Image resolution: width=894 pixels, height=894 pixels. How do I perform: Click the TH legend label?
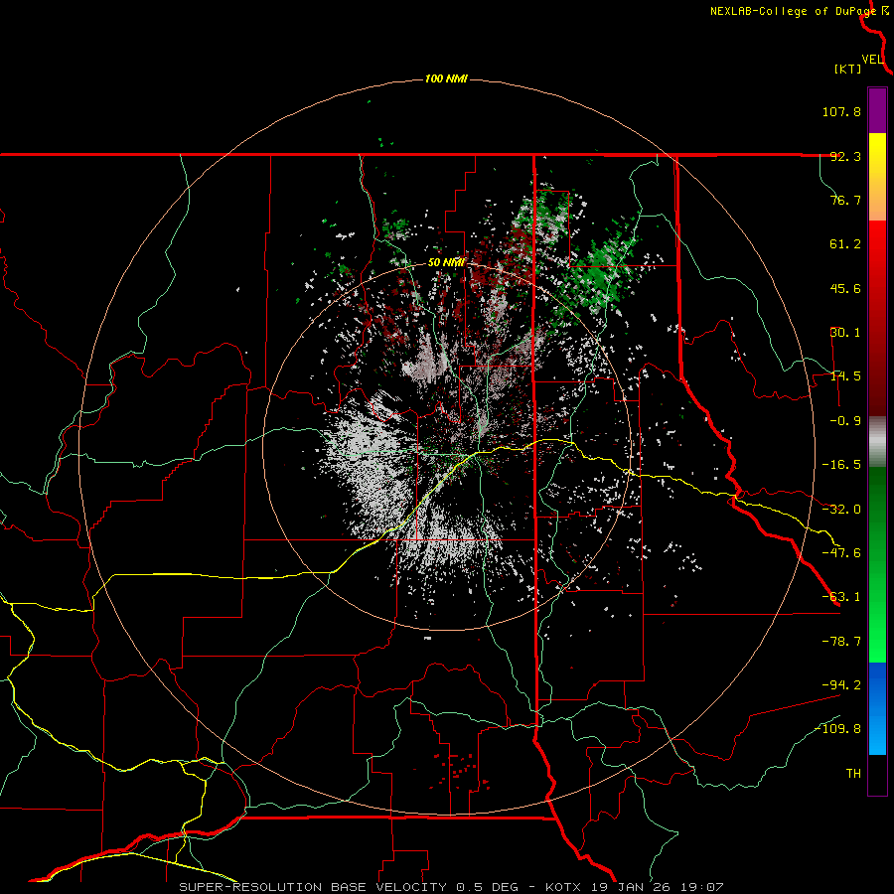tap(853, 773)
